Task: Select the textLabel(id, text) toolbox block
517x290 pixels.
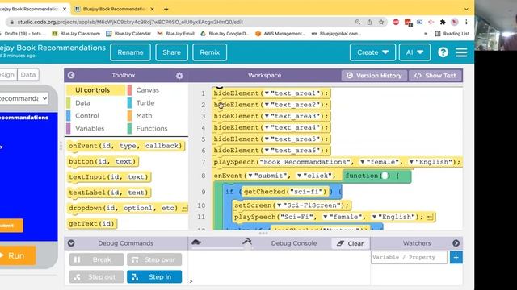Action: pos(108,193)
